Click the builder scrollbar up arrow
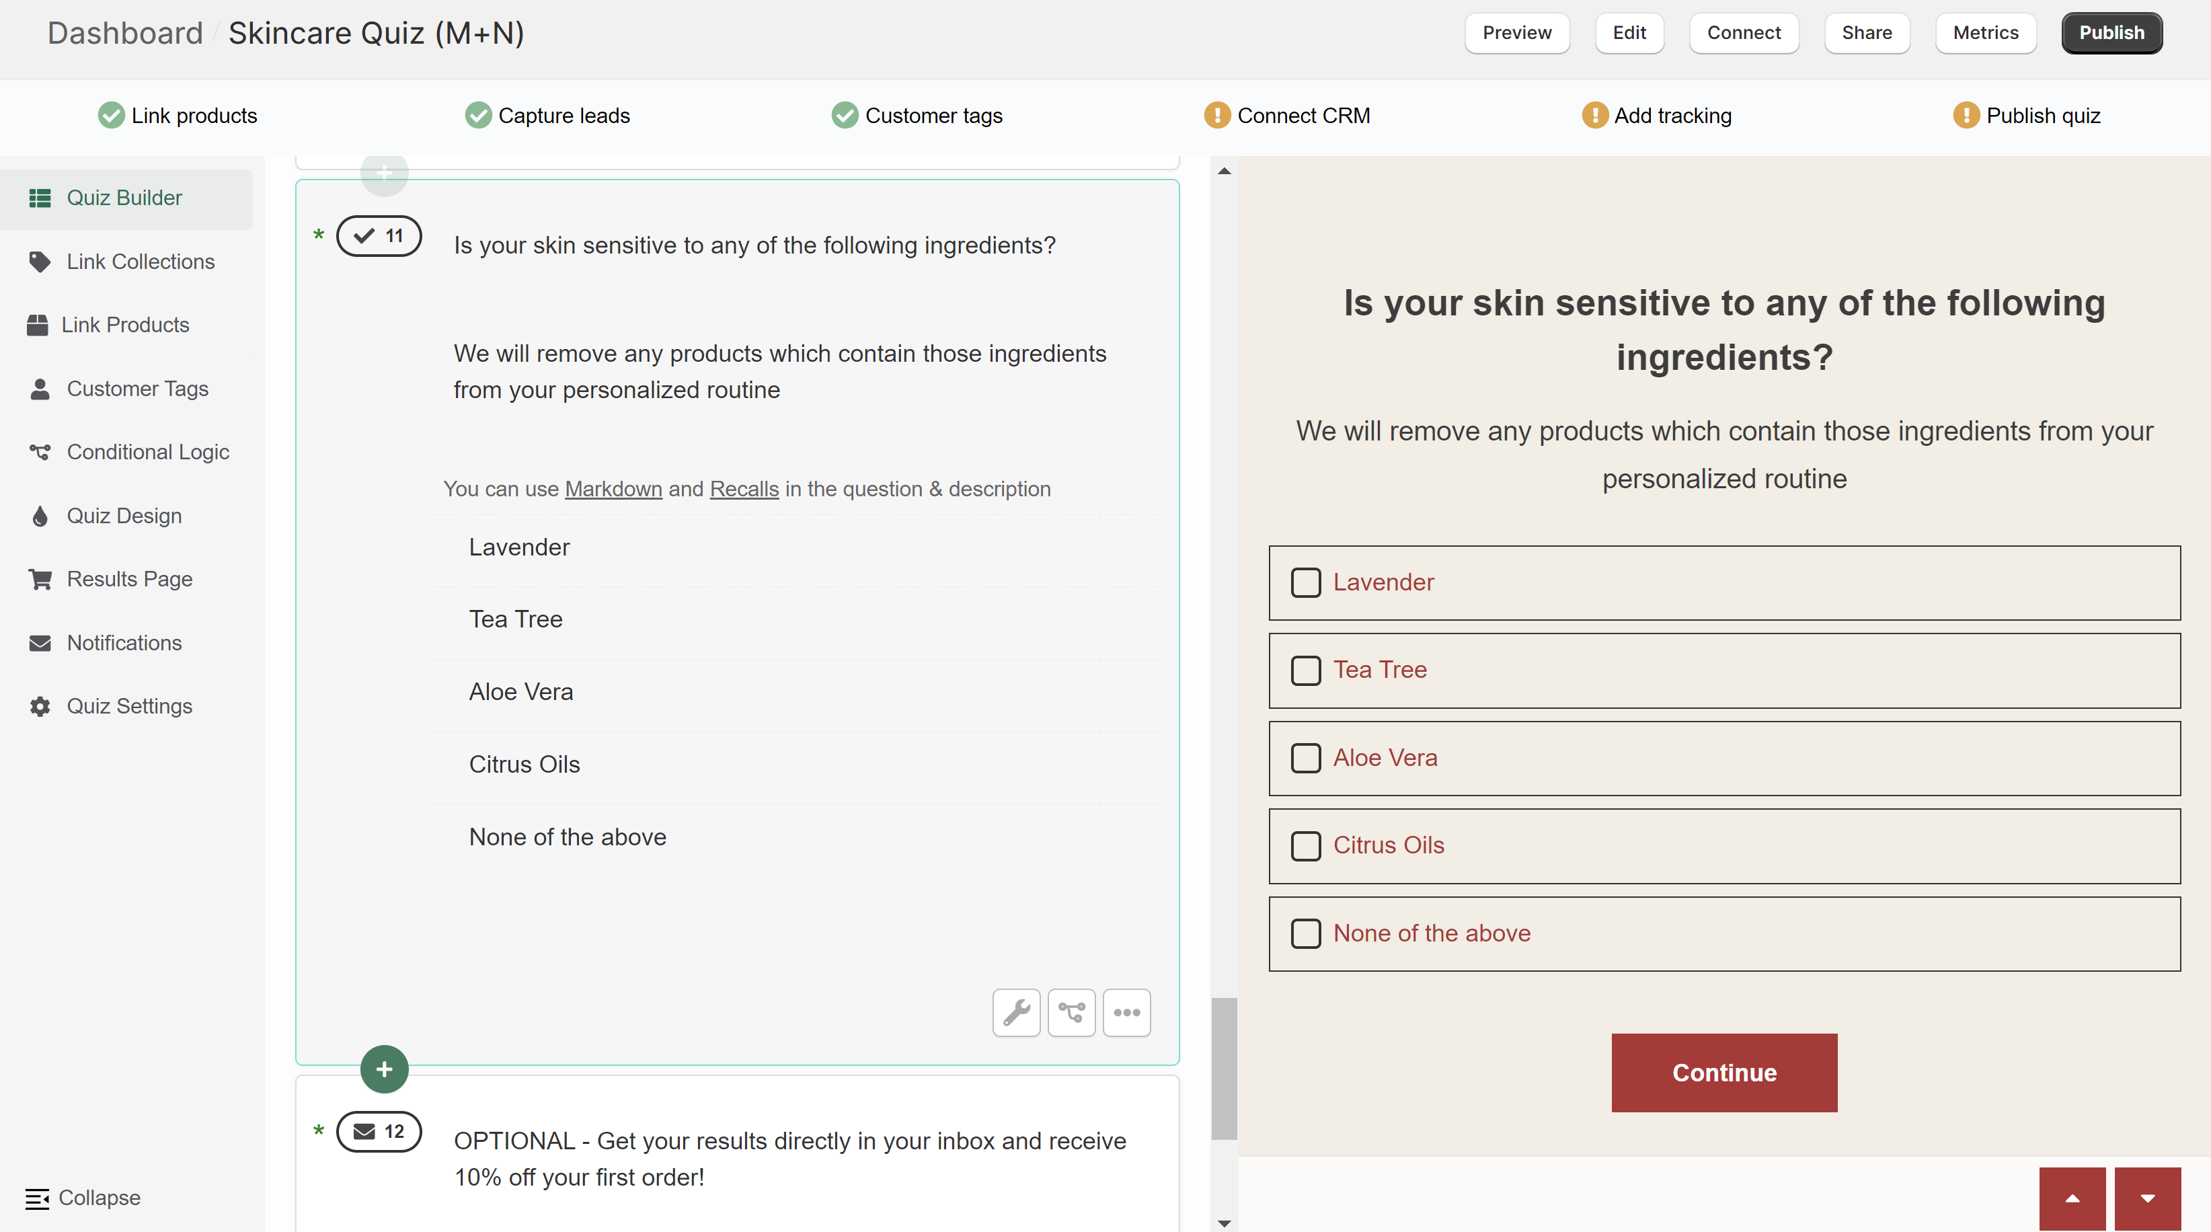 [x=1225, y=171]
